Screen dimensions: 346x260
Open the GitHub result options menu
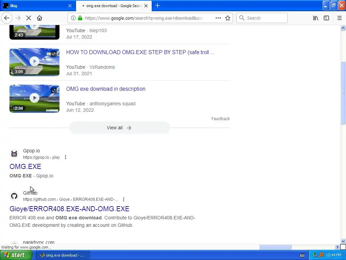click(124, 199)
